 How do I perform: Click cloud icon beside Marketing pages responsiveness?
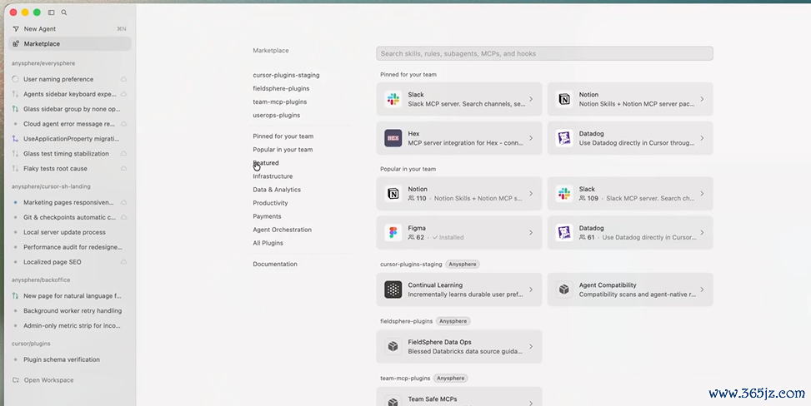pos(123,202)
